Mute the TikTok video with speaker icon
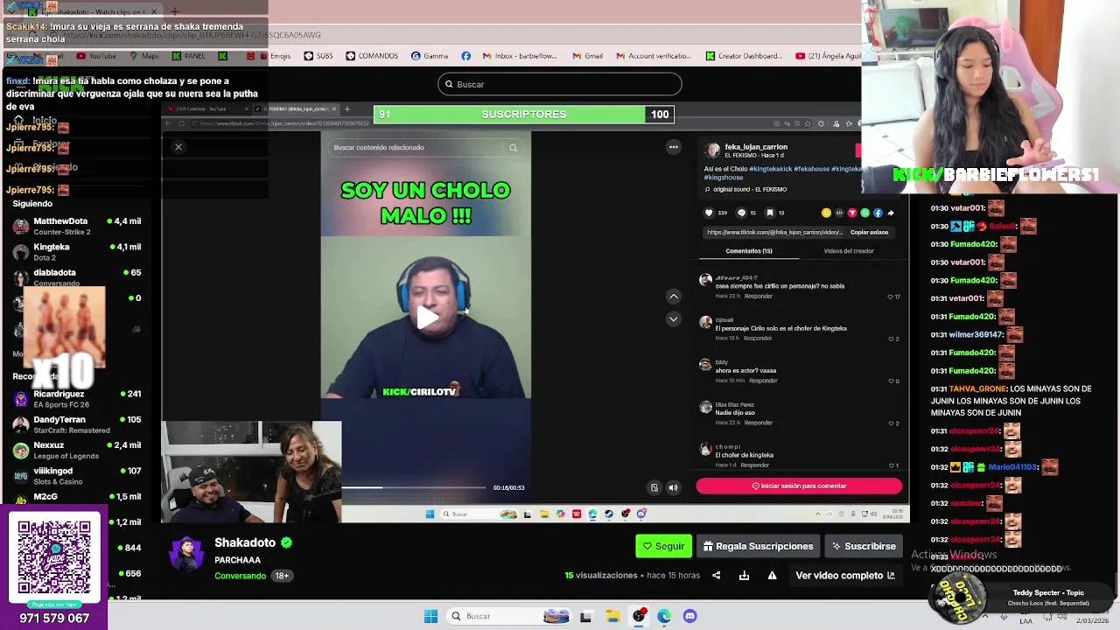The image size is (1120, 630). pyautogui.click(x=673, y=487)
